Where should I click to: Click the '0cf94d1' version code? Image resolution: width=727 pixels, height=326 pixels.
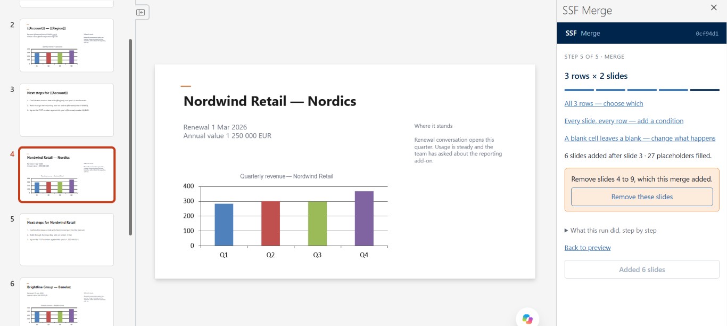(707, 34)
